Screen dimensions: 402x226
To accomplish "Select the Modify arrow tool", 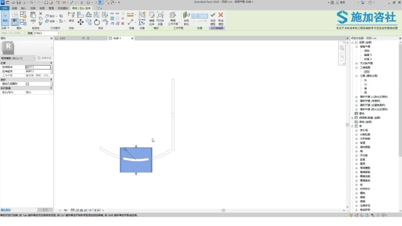I will click(x=5, y=17).
